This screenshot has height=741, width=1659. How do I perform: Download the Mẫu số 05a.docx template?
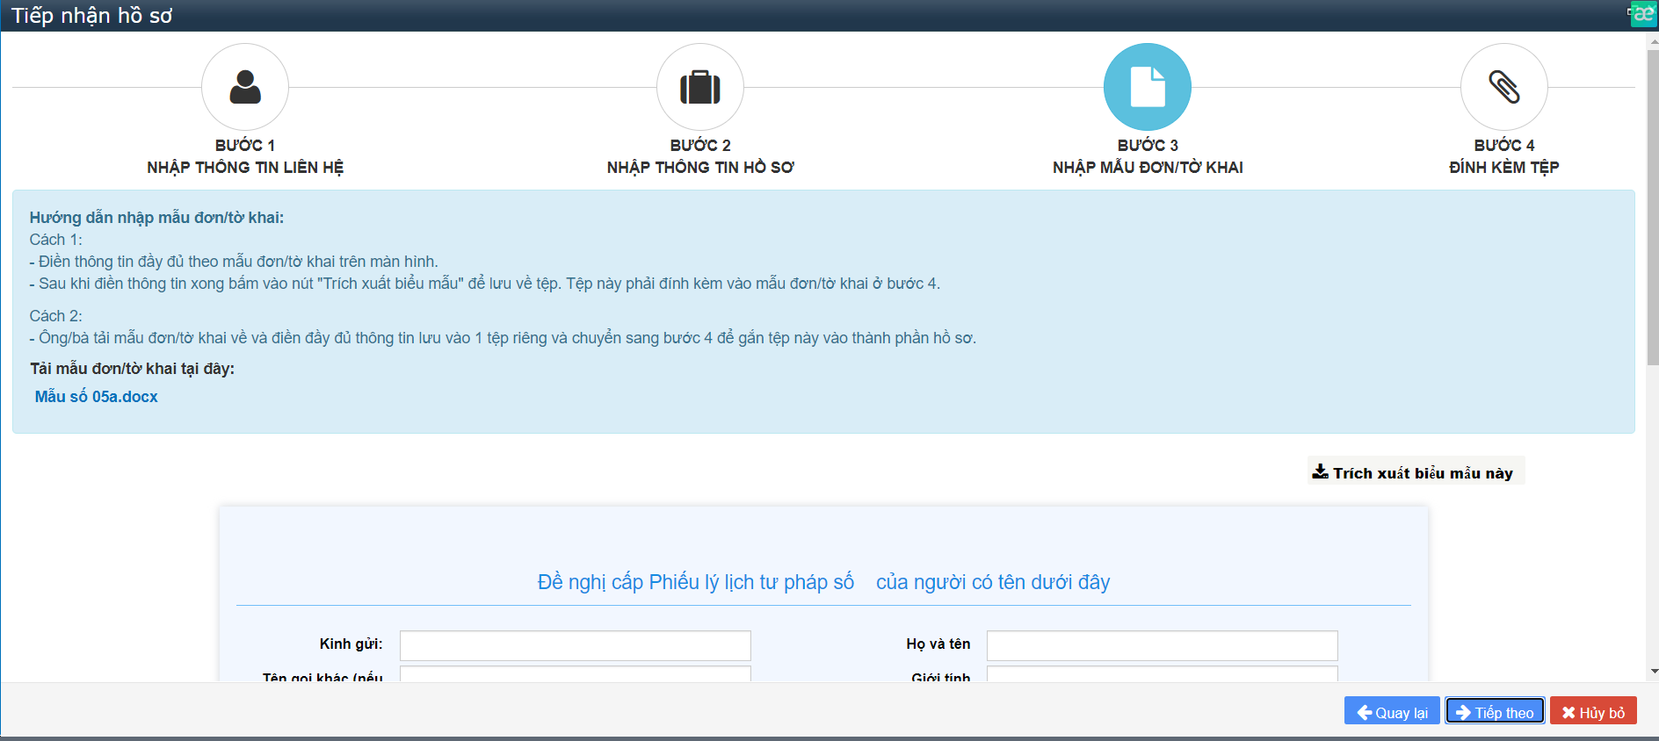pos(97,397)
